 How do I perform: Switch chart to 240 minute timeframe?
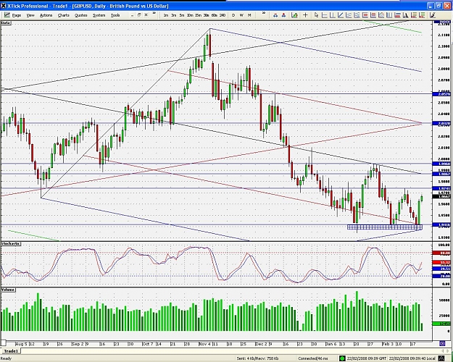tap(223, 15)
